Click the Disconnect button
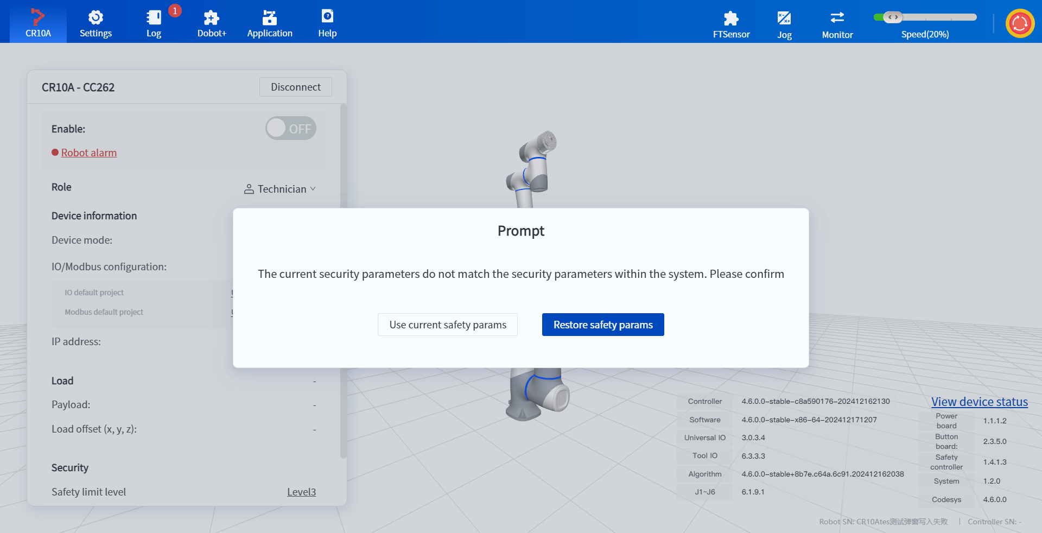Image resolution: width=1042 pixels, height=533 pixels. point(296,87)
